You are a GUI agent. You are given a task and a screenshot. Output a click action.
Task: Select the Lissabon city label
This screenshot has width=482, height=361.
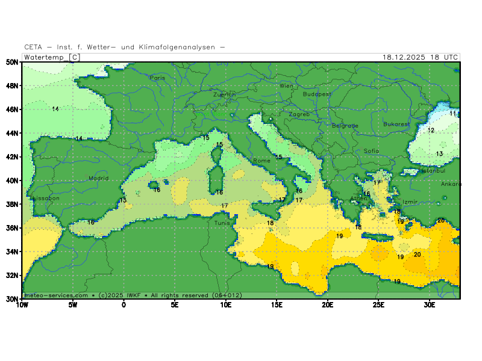coord(46,198)
